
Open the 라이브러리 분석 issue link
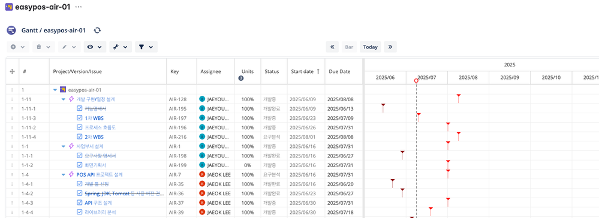(100, 212)
